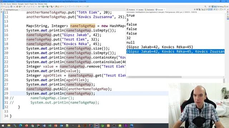Click the Coverage run toolbar icon

click(x=47, y=6)
